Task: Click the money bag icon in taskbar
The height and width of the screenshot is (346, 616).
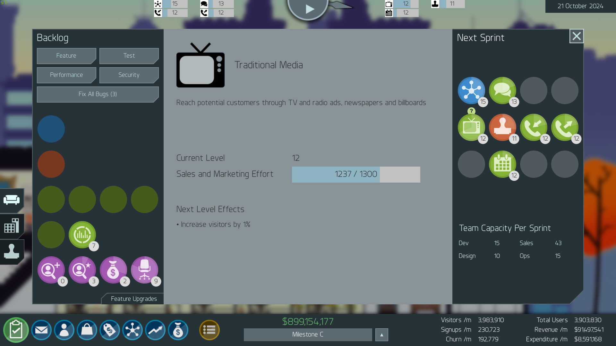Action: [178, 330]
